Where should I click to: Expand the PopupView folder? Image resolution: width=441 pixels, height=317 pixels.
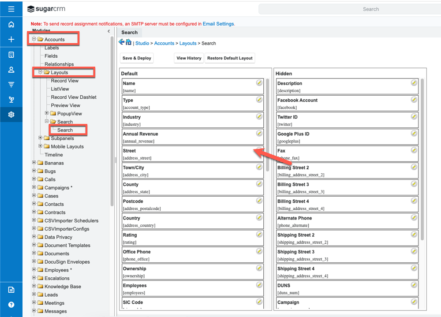point(47,113)
